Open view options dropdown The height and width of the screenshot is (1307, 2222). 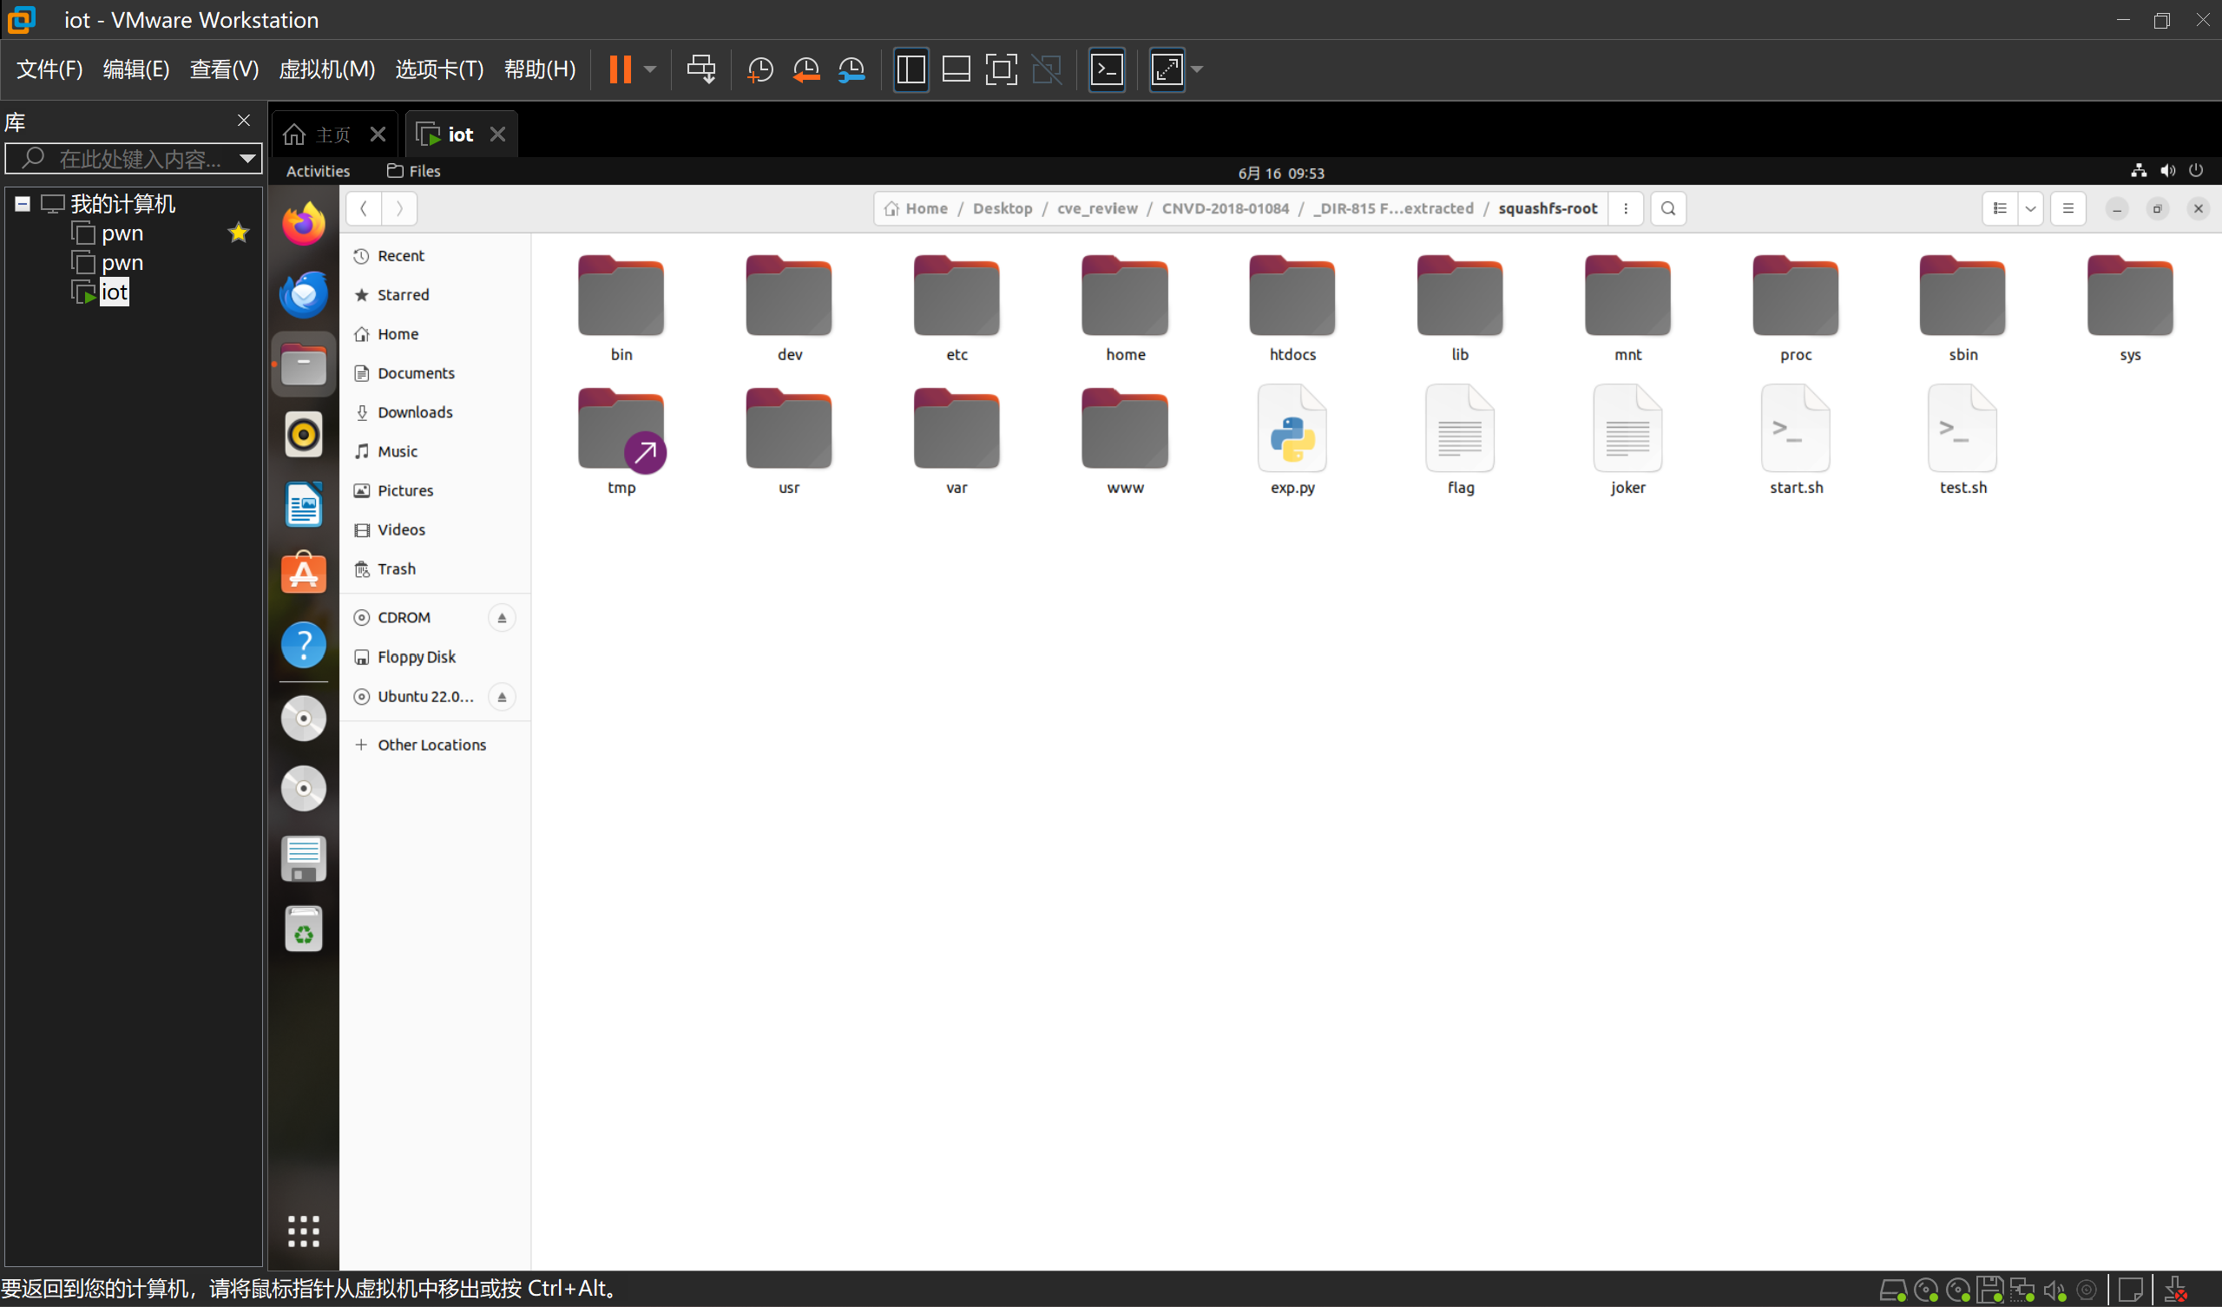(2031, 209)
